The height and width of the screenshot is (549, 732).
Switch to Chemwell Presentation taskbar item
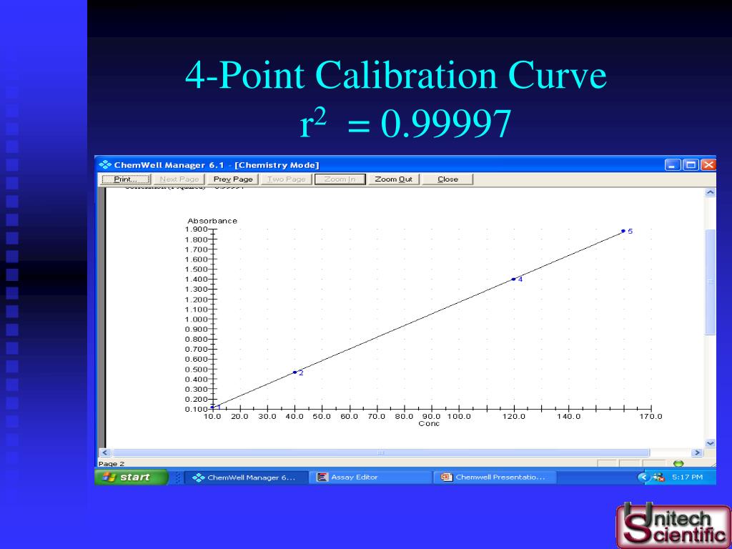tap(494, 477)
